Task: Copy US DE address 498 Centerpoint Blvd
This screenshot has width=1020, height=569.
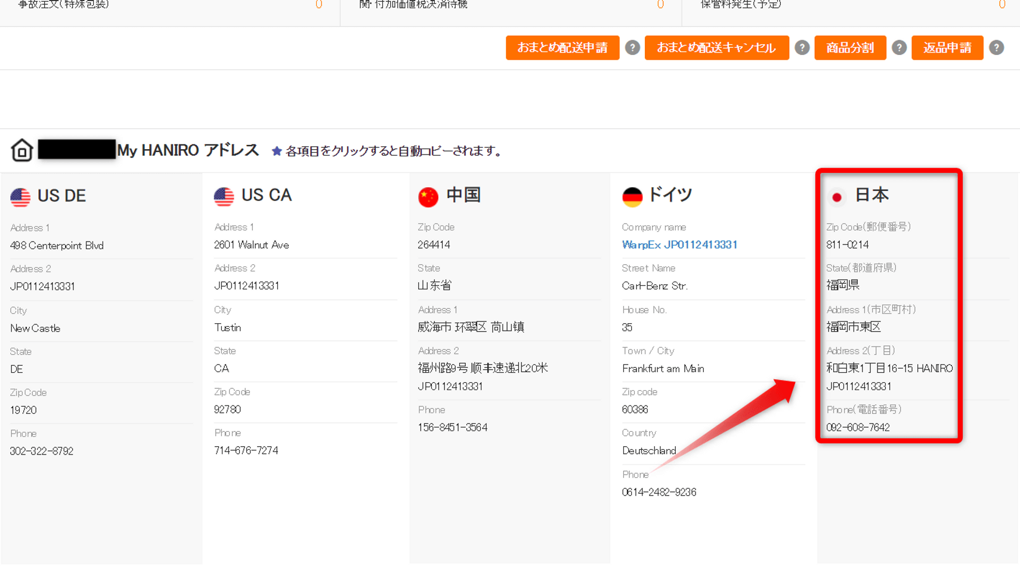Action: (57, 246)
